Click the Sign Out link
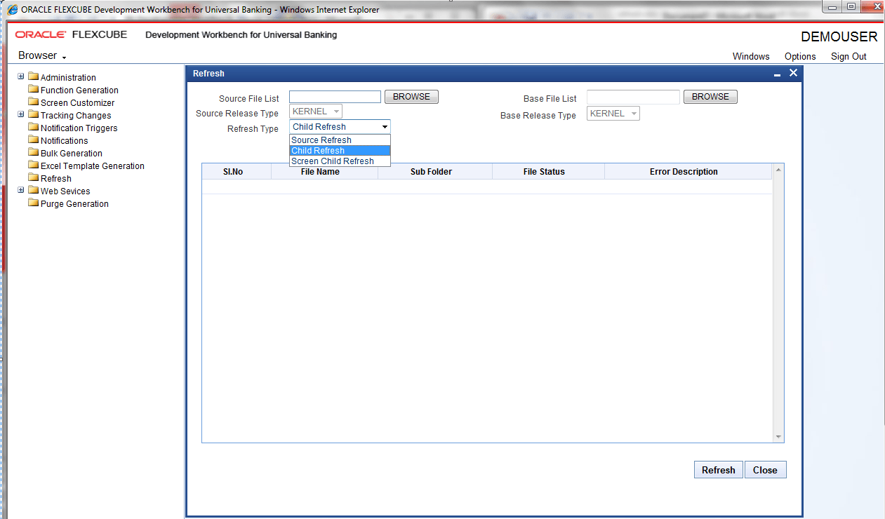 point(849,57)
